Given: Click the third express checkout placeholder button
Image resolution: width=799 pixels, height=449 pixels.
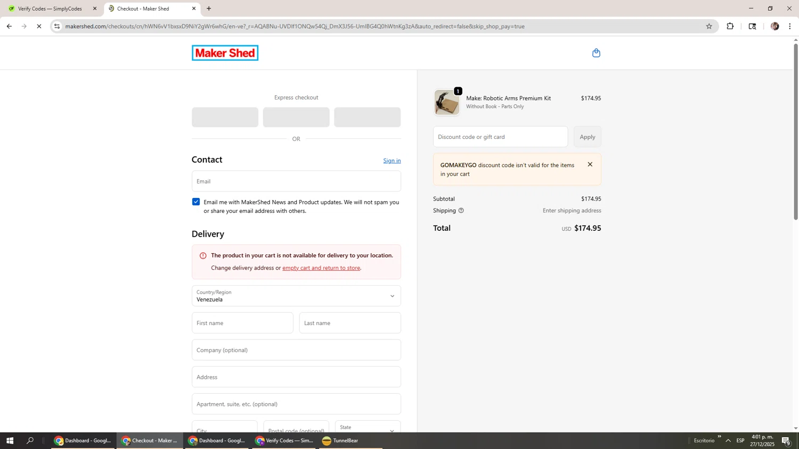Looking at the screenshot, I should pyautogui.click(x=367, y=117).
